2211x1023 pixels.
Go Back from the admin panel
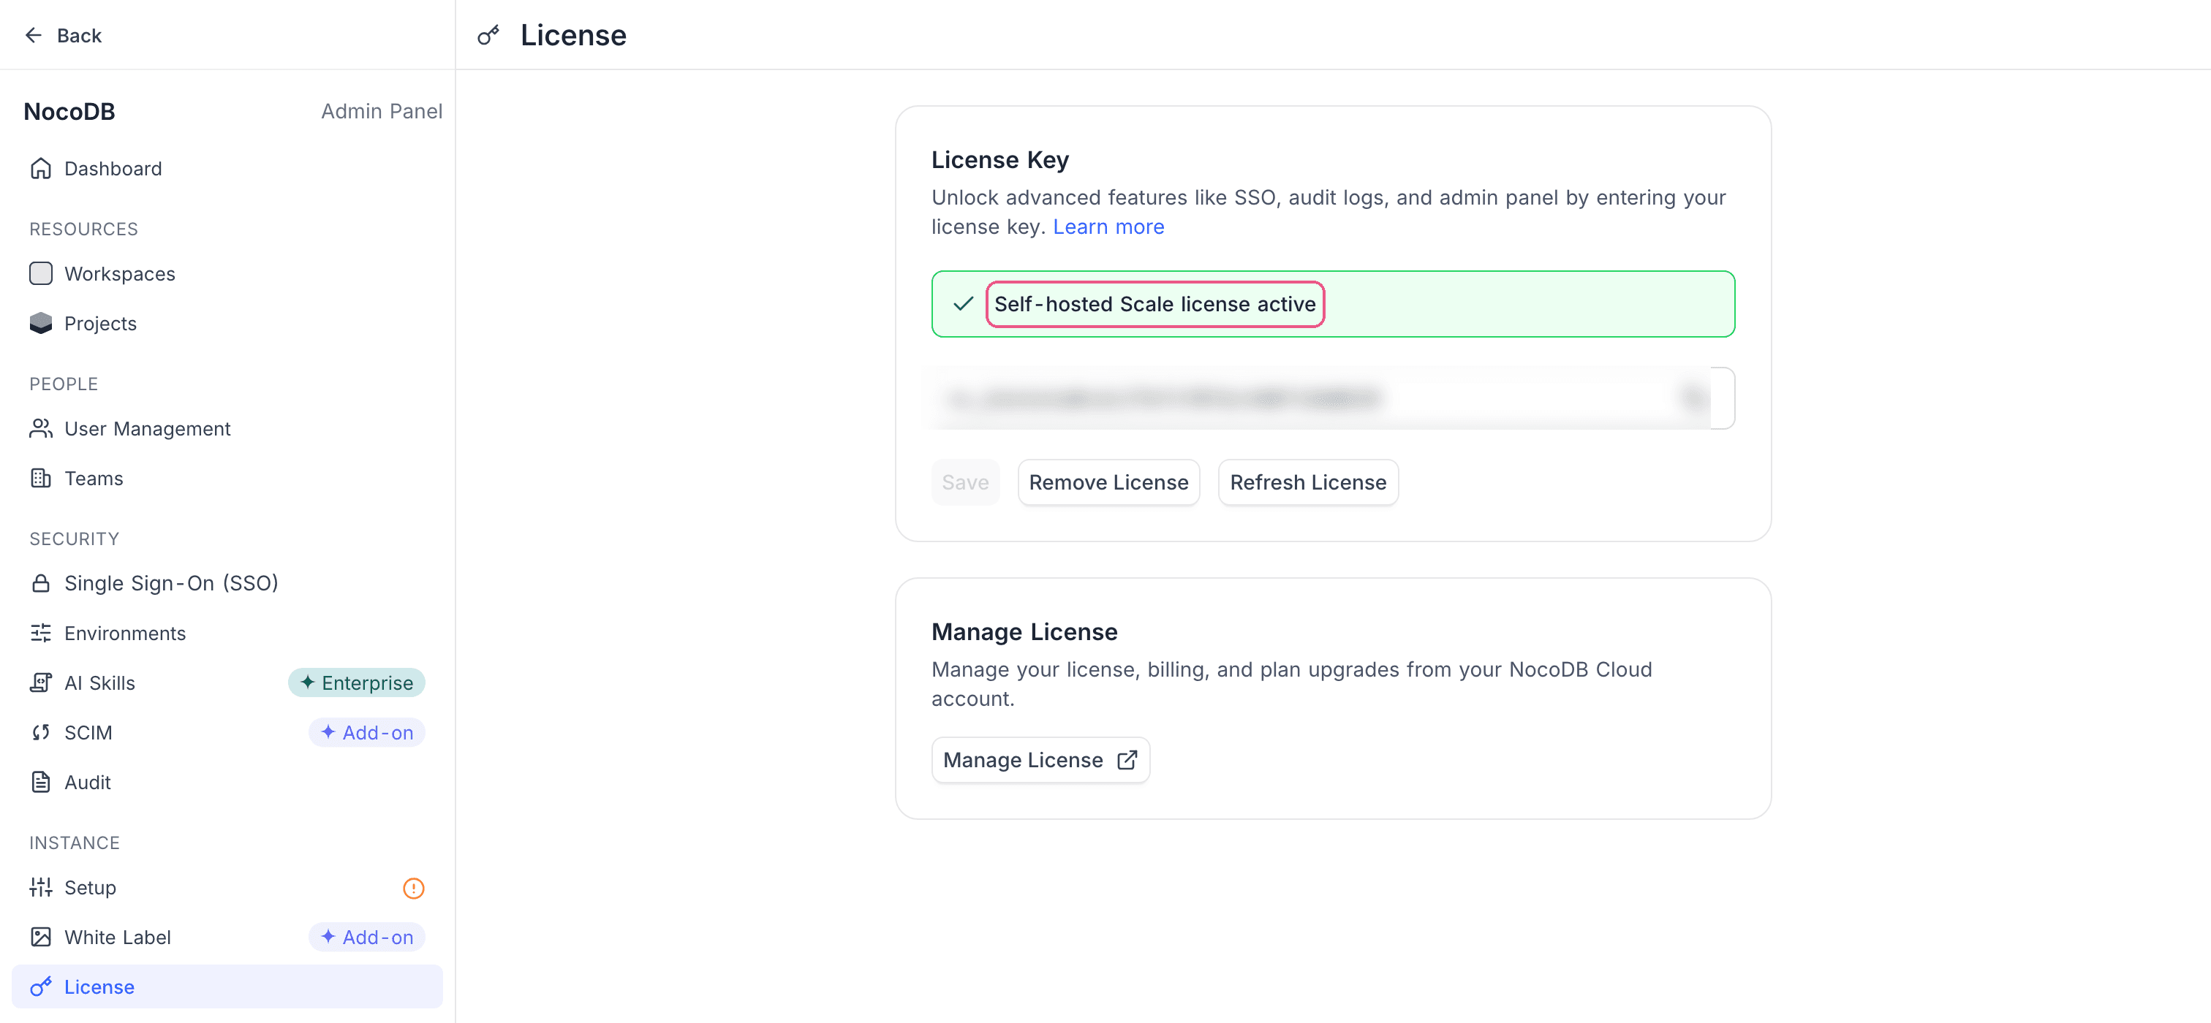click(x=63, y=35)
